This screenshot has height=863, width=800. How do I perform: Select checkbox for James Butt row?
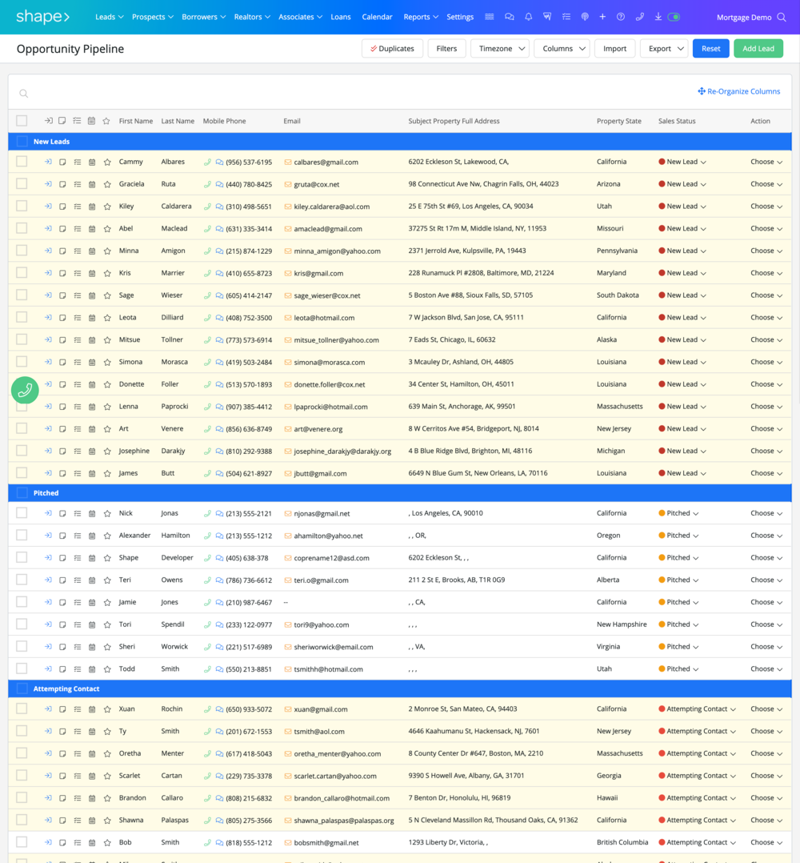[x=22, y=473]
